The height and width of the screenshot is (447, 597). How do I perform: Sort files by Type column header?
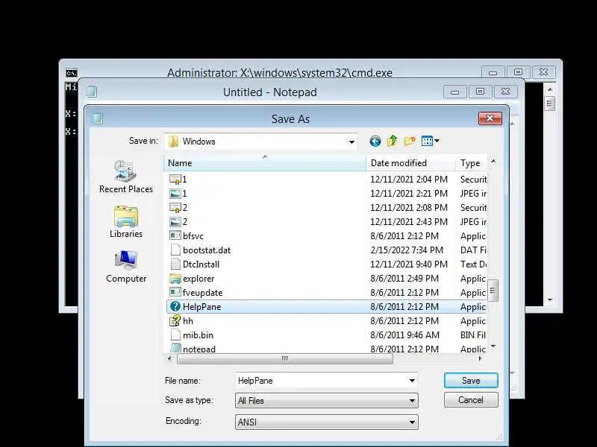472,163
